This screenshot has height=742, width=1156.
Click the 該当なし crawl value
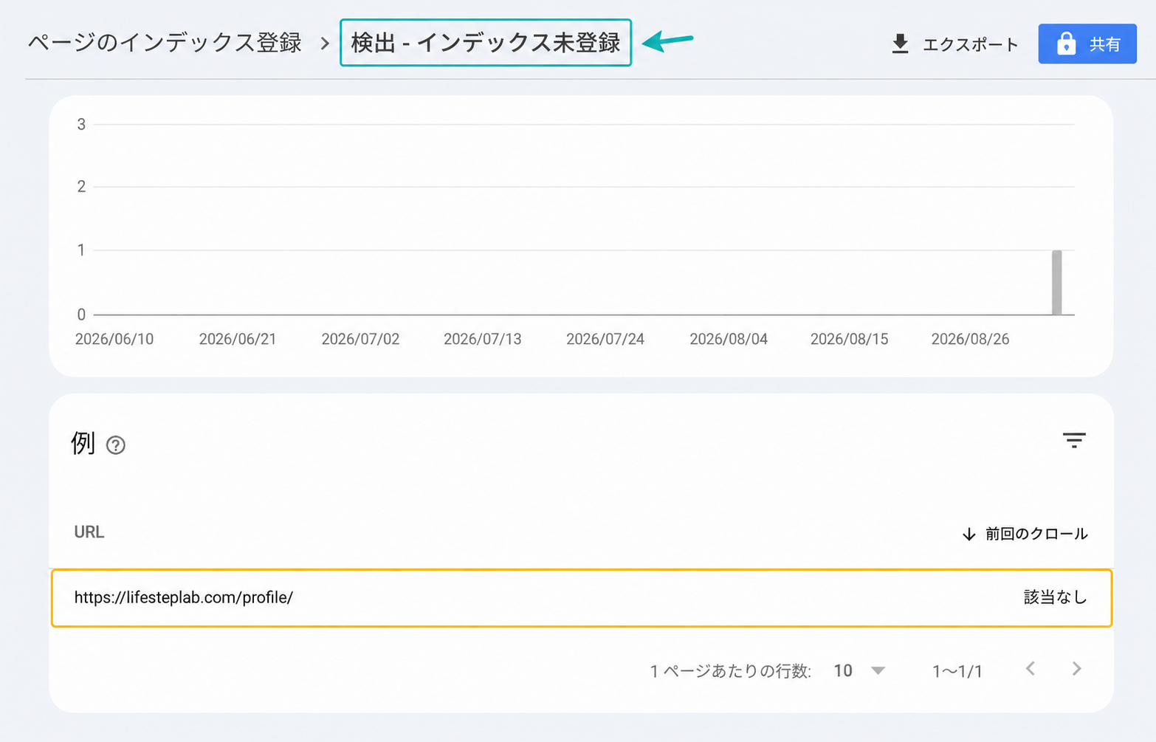click(x=1055, y=597)
